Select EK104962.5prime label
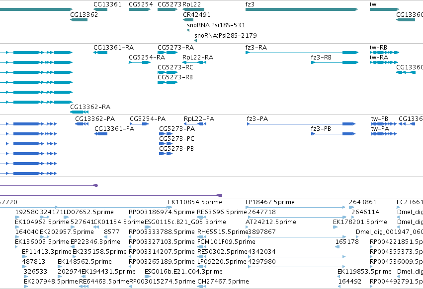This screenshot has width=423, height=289. (x=42, y=222)
